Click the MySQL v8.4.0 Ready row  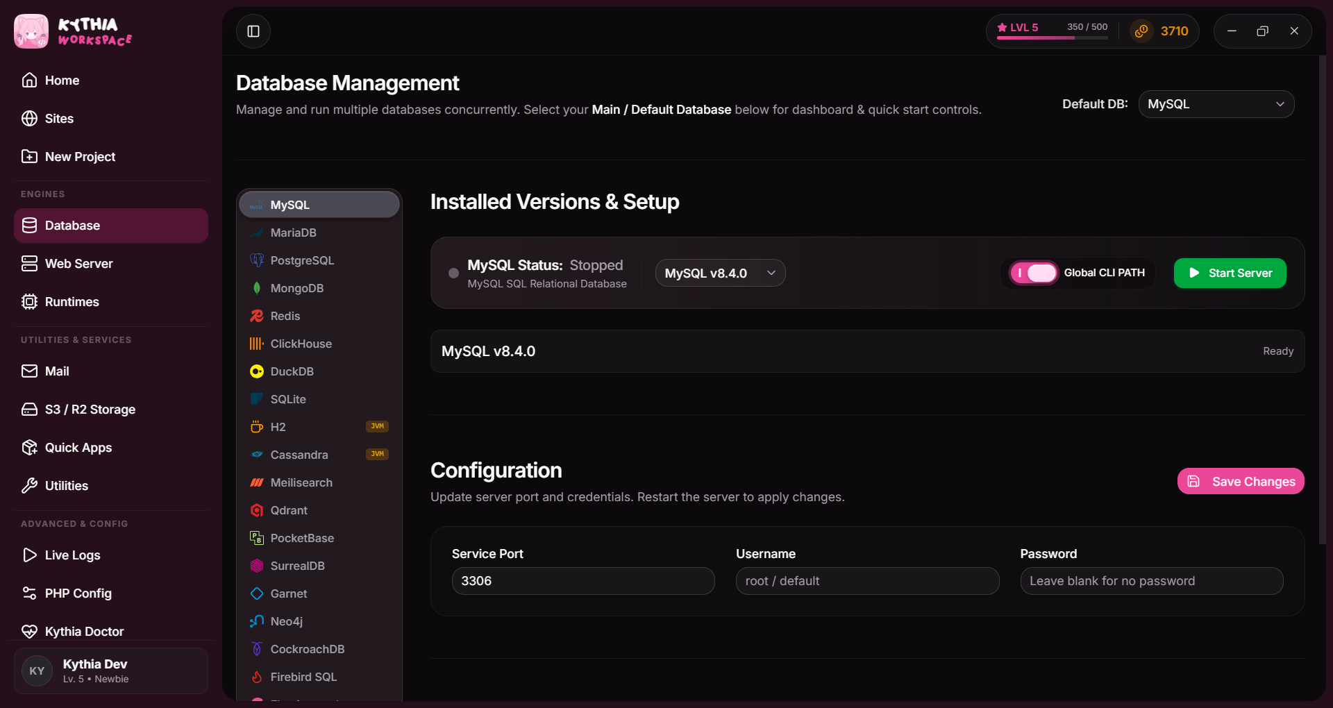click(867, 351)
